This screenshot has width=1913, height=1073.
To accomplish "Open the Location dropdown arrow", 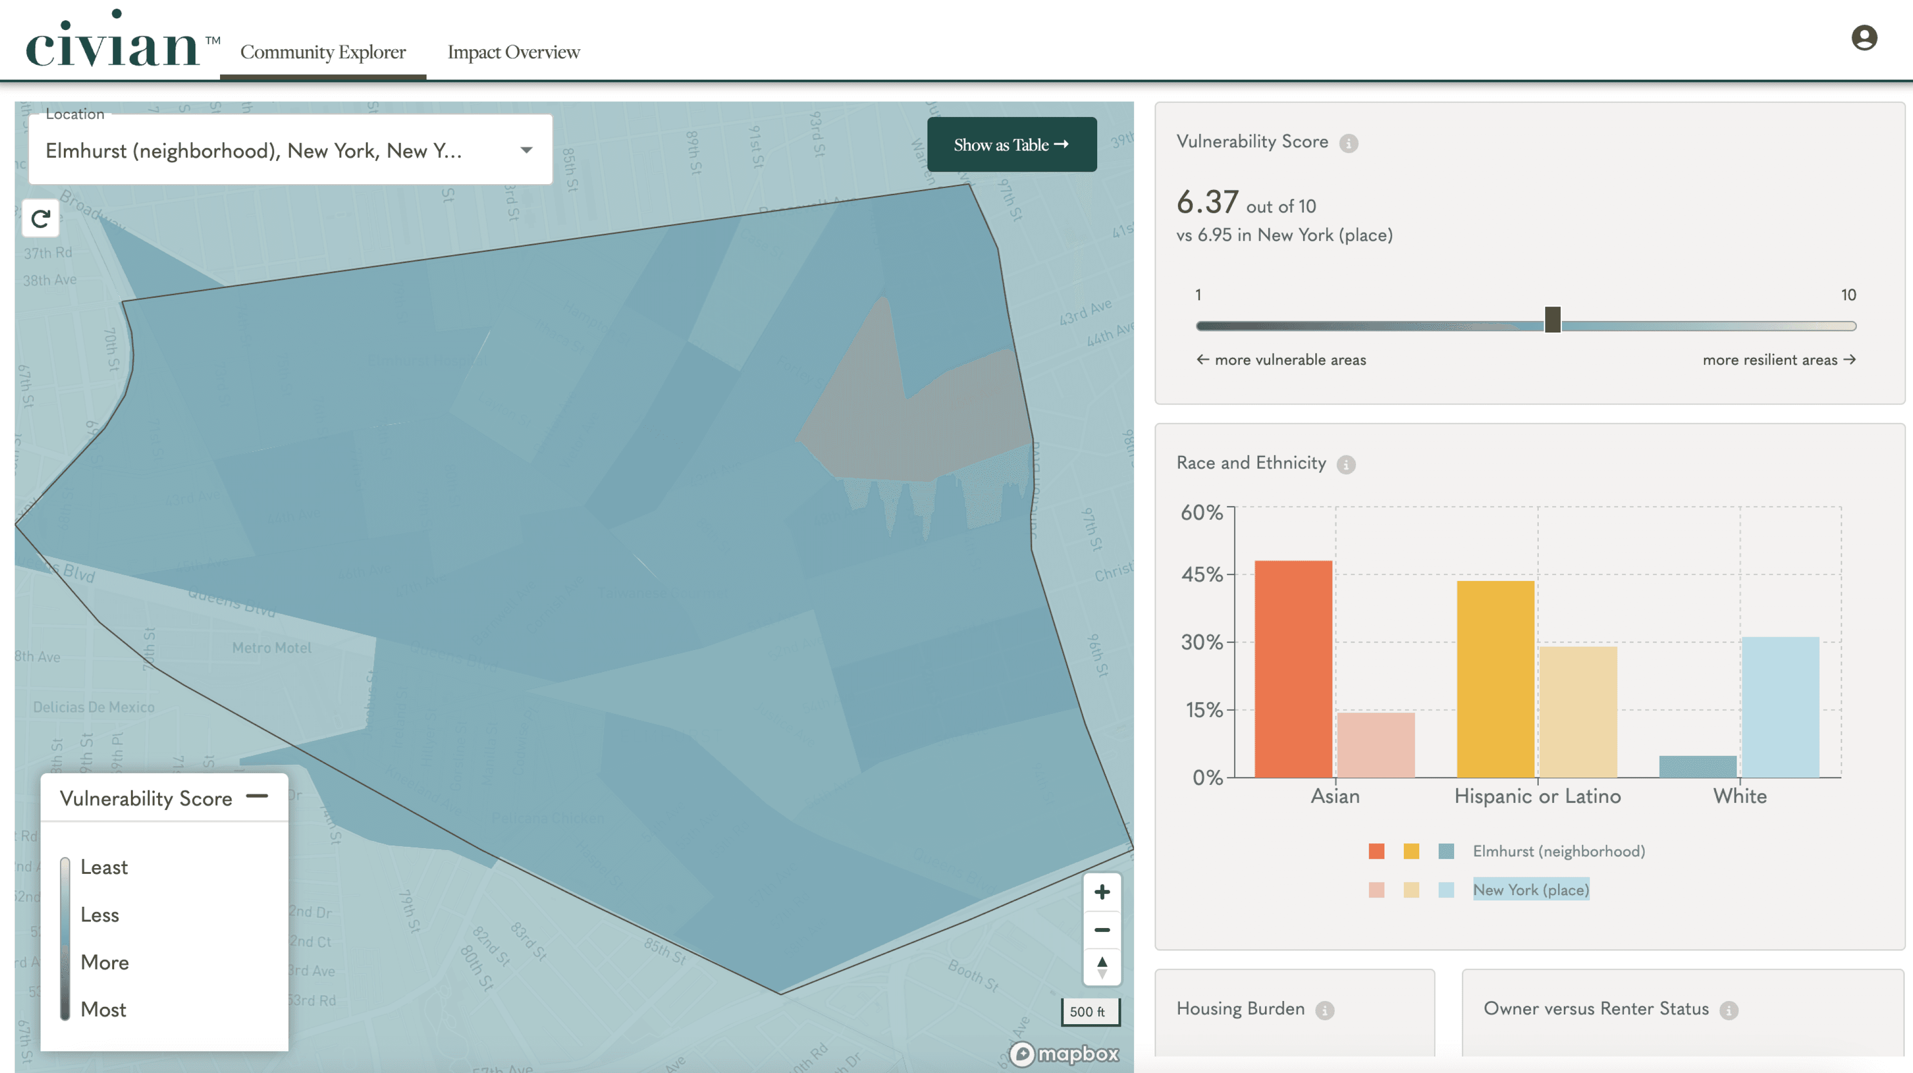I will pos(526,150).
